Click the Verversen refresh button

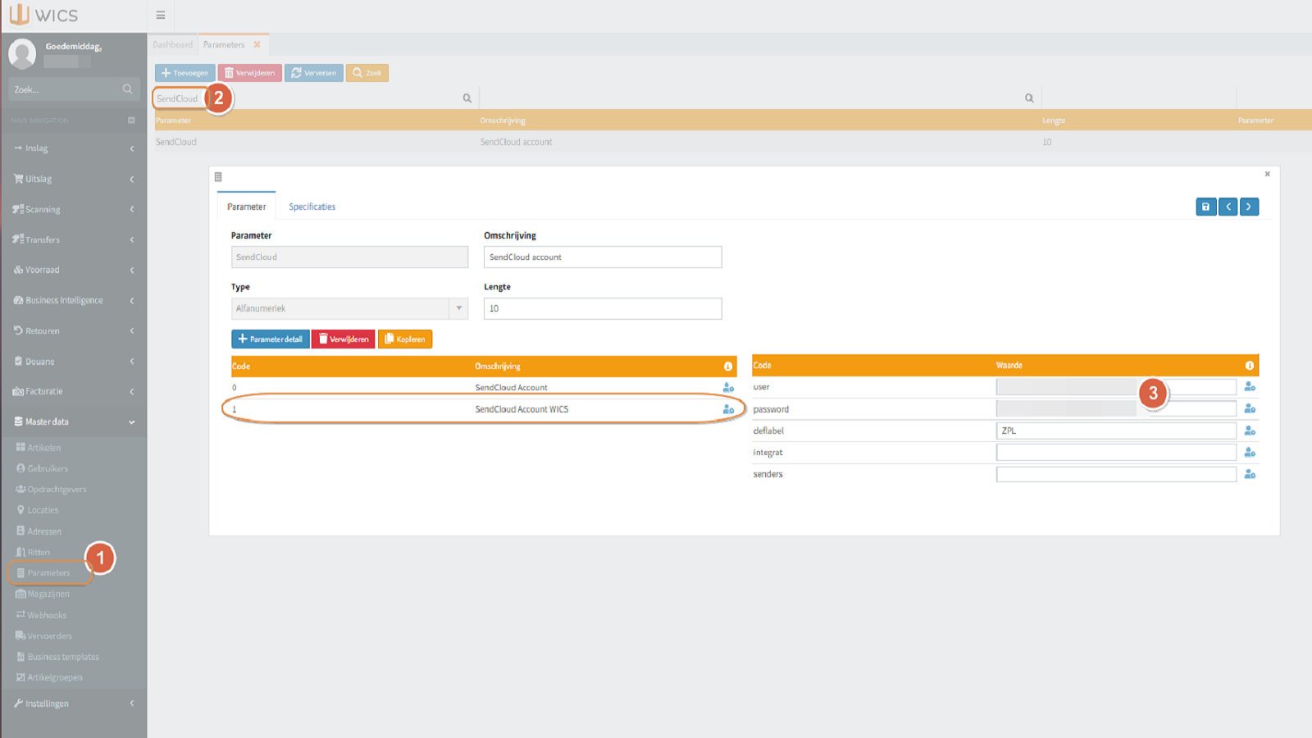314,73
